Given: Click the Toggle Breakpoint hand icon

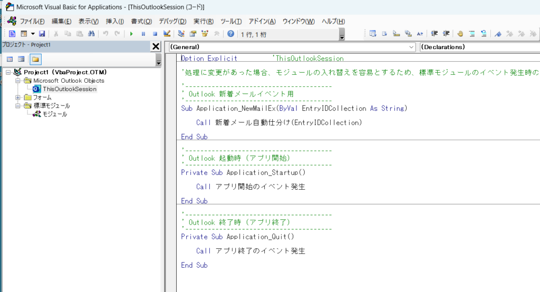Looking at the screenshot, I should coord(460,34).
